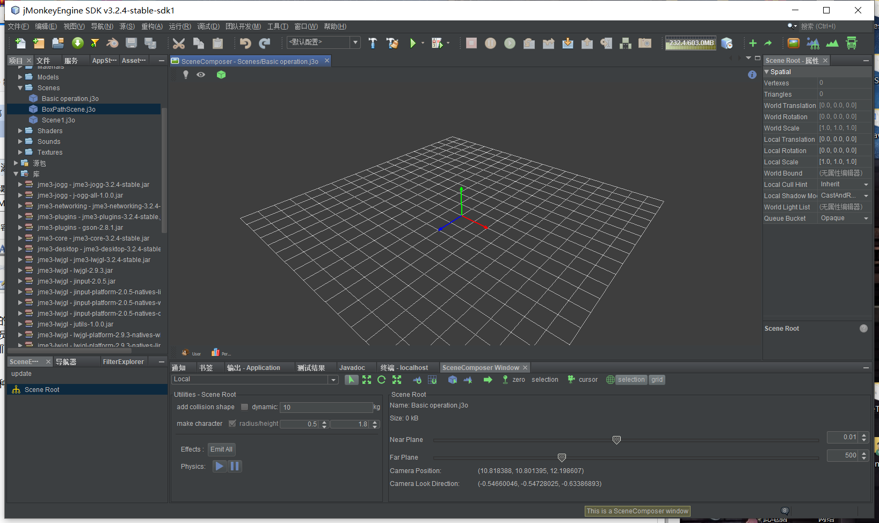Viewport: 879px width, 523px height.
Task: Run the project with the green play icon
Action: (x=412, y=43)
